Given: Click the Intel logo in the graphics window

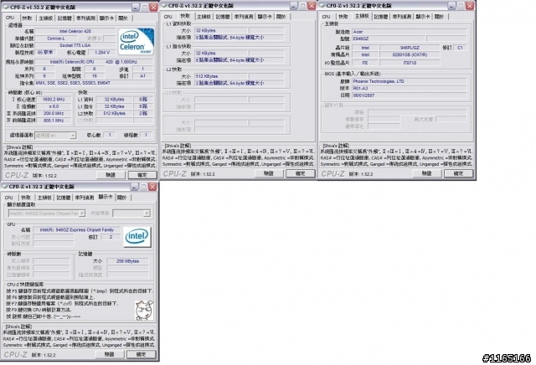Looking at the screenshot, I should click(x=137, y=237).
